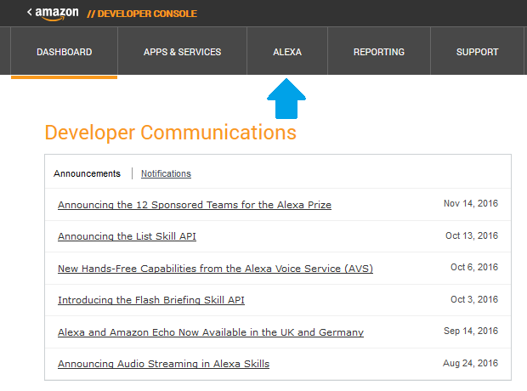Viewport: 527px width, 391px height.
Task: Select the Announcements tab
Action: pyautogui.click(x=87, y=173)
